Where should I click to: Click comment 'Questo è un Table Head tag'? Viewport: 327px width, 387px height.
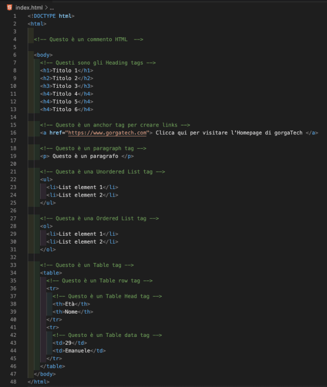point(107,296)
